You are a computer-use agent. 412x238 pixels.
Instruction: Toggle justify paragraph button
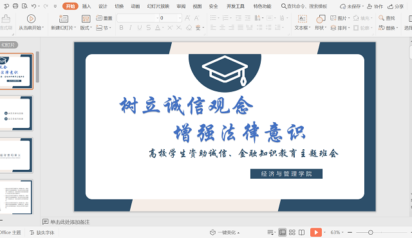click(240, 28)
